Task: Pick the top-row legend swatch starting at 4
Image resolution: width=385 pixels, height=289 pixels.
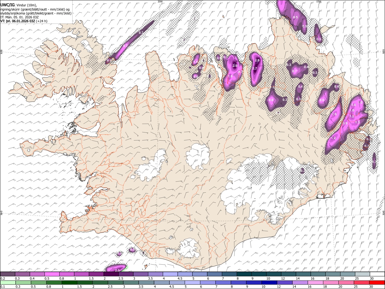Action: (x=170, y=274)
